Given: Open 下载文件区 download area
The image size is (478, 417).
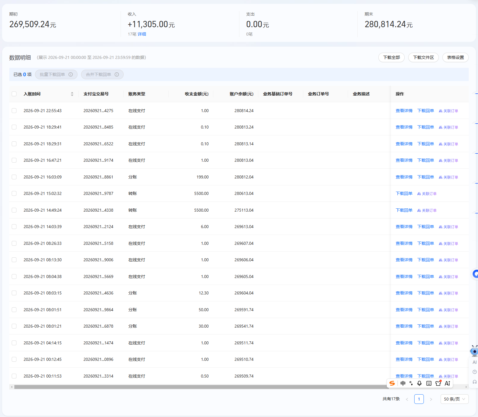Looking at the screenshot, I should coord(423,57).
